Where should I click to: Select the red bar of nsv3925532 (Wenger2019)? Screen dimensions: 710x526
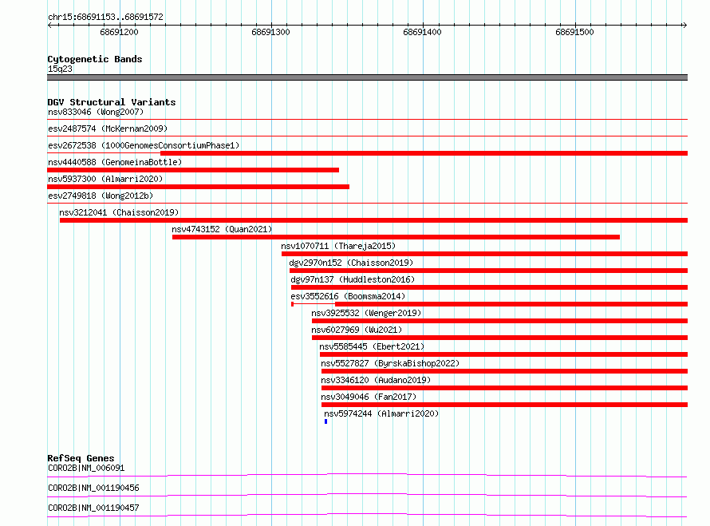pos(499,321)
